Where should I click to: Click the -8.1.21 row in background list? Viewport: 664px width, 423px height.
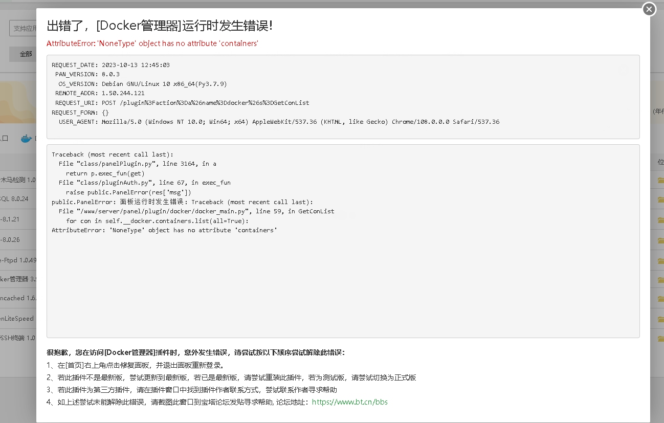point(18,219)
